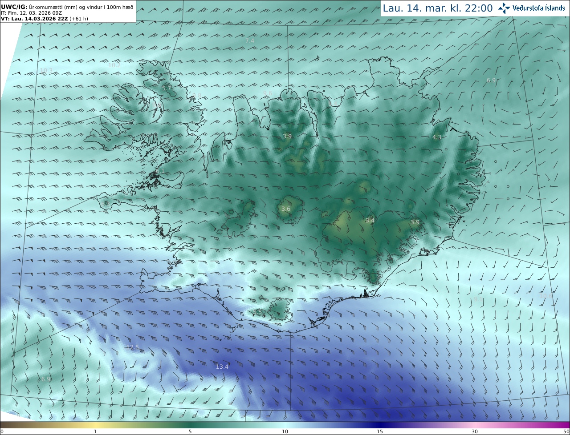Click the 12.5 value over the southwest sea
Image resolution: width=570 pixels, height=435 pixels.
click(133, 347)
